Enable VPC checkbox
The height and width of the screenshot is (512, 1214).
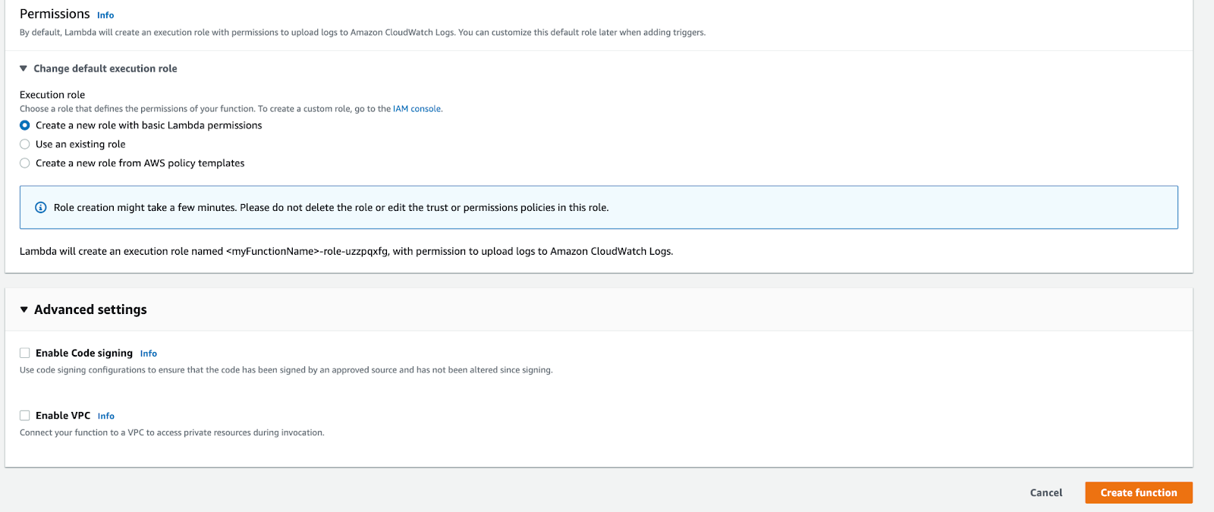click(x=25, y=416)
